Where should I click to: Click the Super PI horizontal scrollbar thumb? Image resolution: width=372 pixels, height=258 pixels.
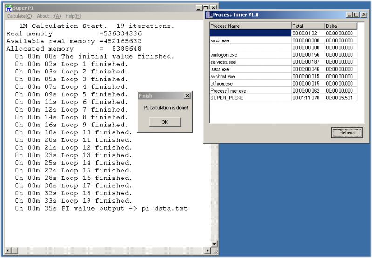tap(15, 251)
